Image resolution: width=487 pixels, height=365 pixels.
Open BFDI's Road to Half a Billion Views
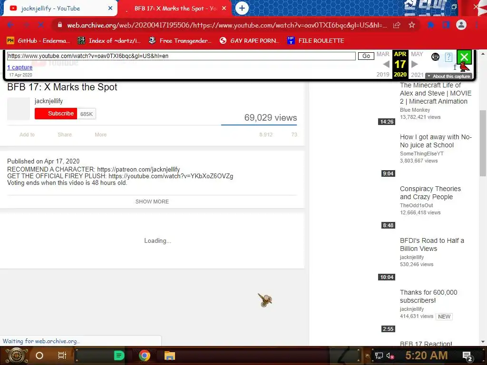tap(432, 245)
